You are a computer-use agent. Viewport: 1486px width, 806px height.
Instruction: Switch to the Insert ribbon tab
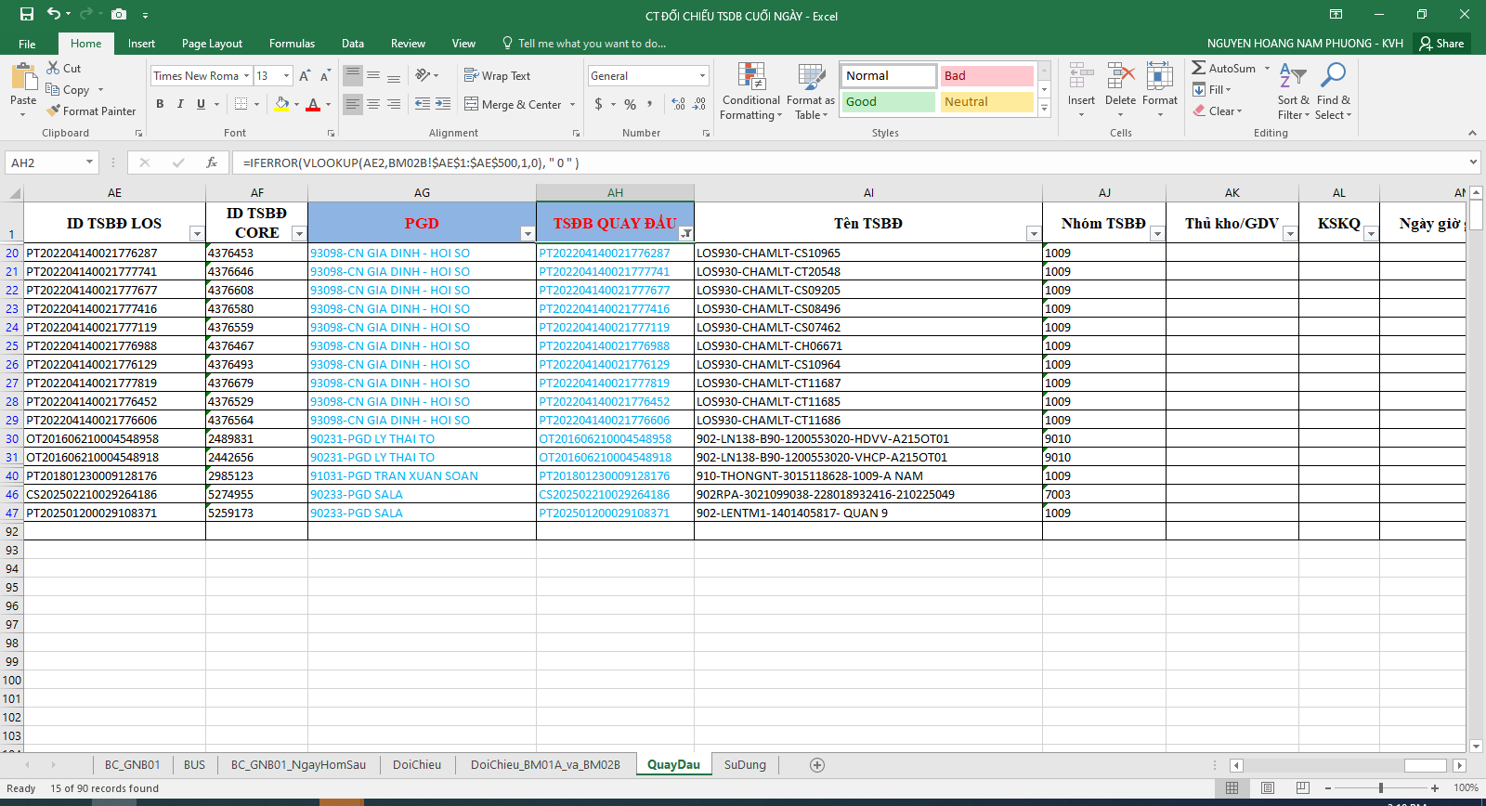(x=141, y=44)
